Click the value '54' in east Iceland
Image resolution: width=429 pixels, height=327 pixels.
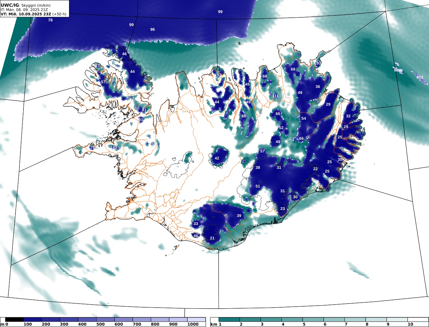point(304,118)
